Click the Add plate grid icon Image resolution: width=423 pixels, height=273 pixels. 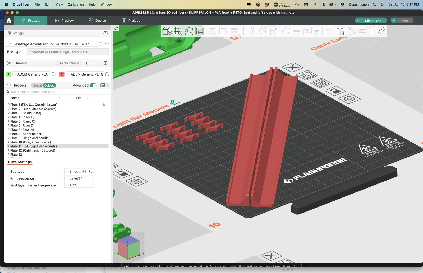click(178, 31)
